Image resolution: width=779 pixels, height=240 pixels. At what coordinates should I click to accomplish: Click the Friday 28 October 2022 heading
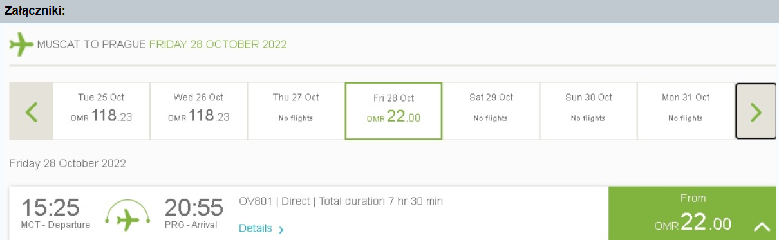68,163
